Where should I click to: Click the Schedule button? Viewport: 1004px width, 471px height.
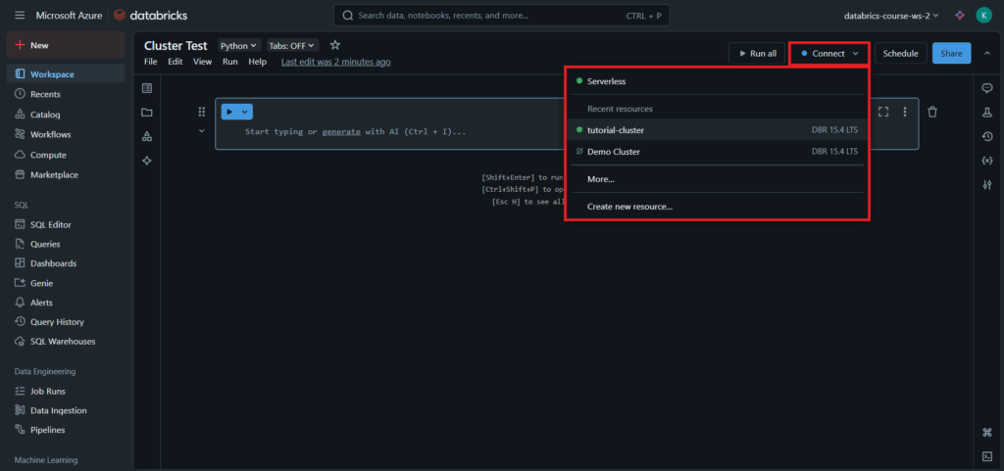[900, 54]
